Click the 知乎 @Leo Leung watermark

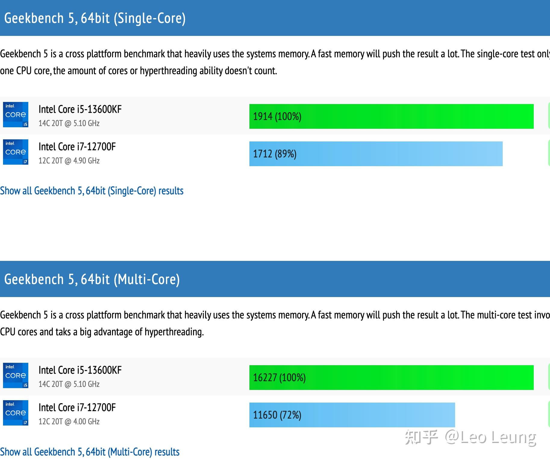(470, 437)
